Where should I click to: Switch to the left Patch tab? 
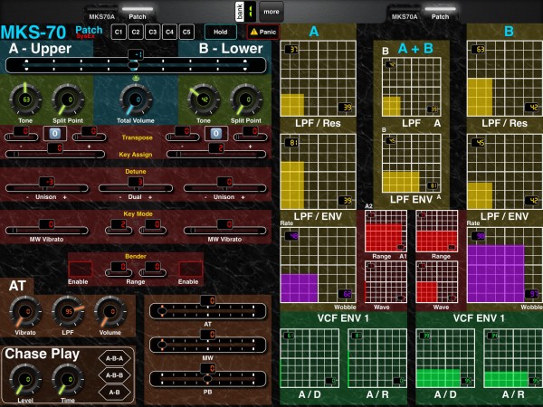point(138,14)
